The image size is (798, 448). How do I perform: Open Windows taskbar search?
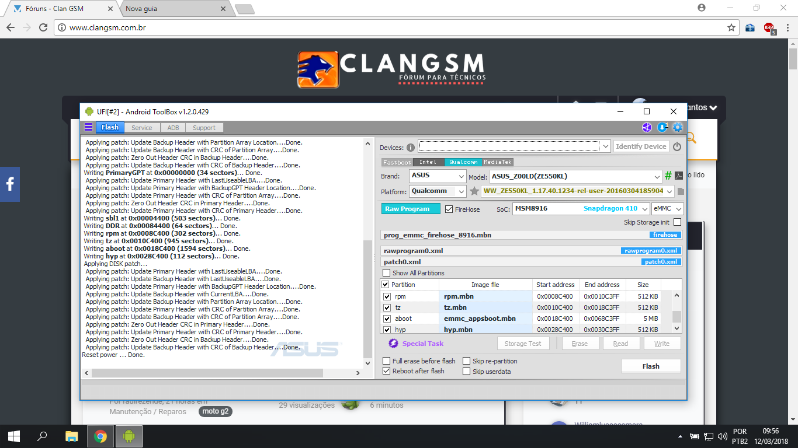point(42,436)
